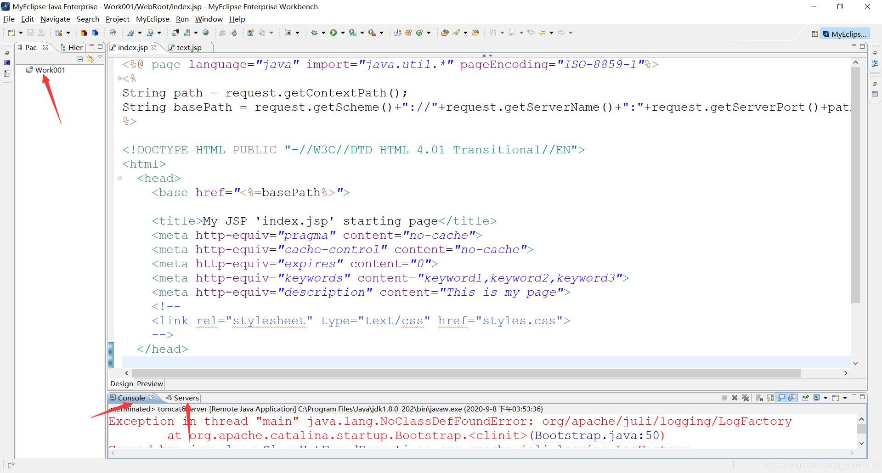Open Package Explorer view menu triangle
The height and width of the screenshot is (473, 882).
(100, 57)
